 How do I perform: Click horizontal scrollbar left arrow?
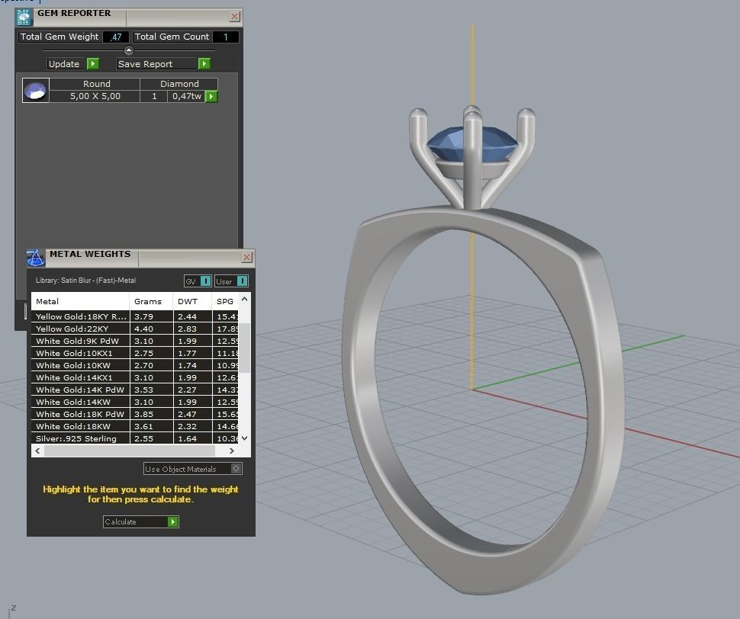coord(37,451)
